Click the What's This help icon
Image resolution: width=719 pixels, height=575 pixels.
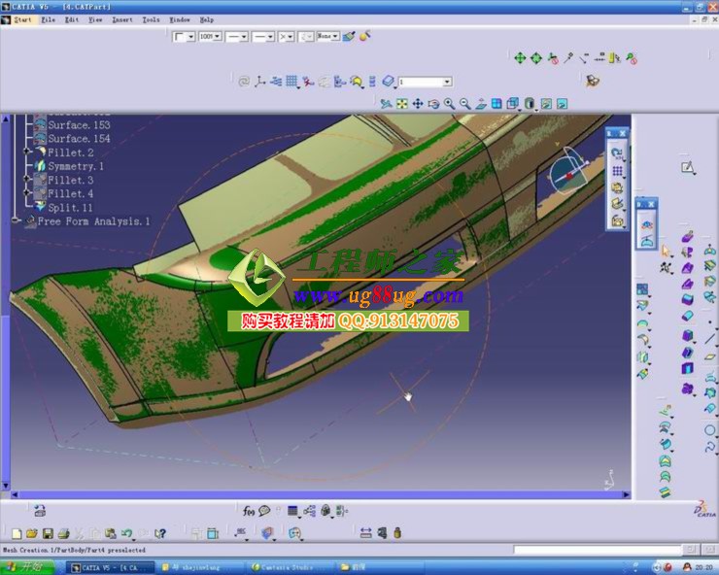click(159, 533)
